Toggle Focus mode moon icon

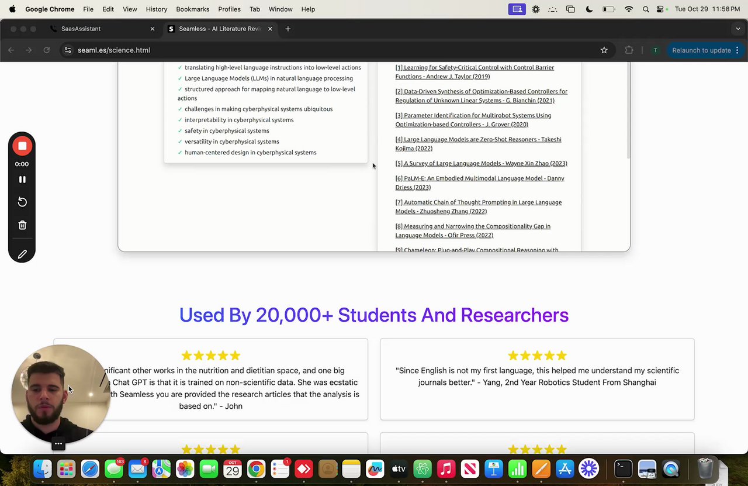pyautogui.click(x=589, y=9)
